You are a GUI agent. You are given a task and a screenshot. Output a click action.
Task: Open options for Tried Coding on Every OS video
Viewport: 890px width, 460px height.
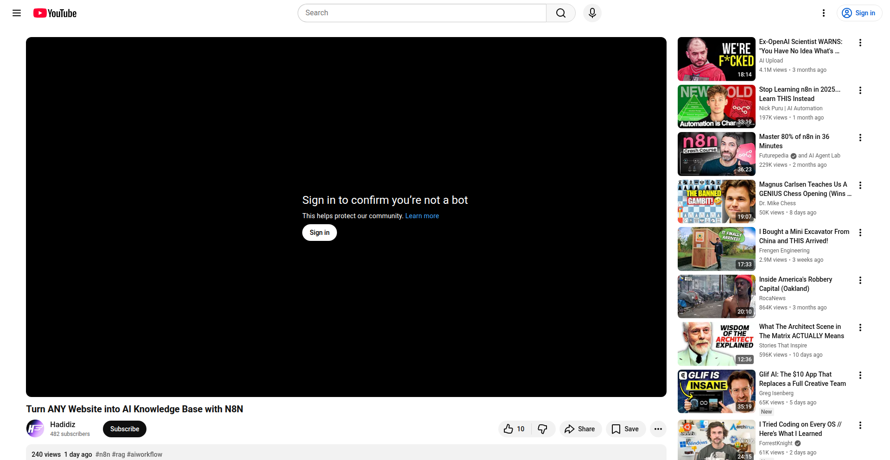[x=860, y=425]
